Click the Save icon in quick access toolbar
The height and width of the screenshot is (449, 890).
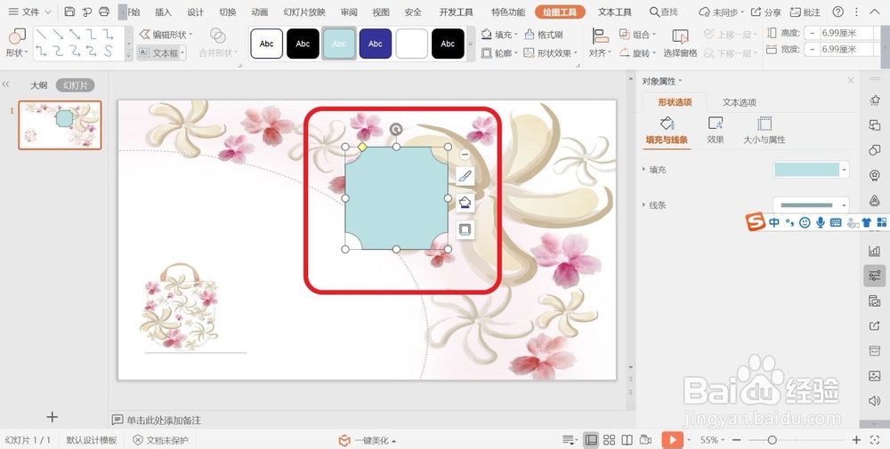pyautogui.click(x=69, y=12)
